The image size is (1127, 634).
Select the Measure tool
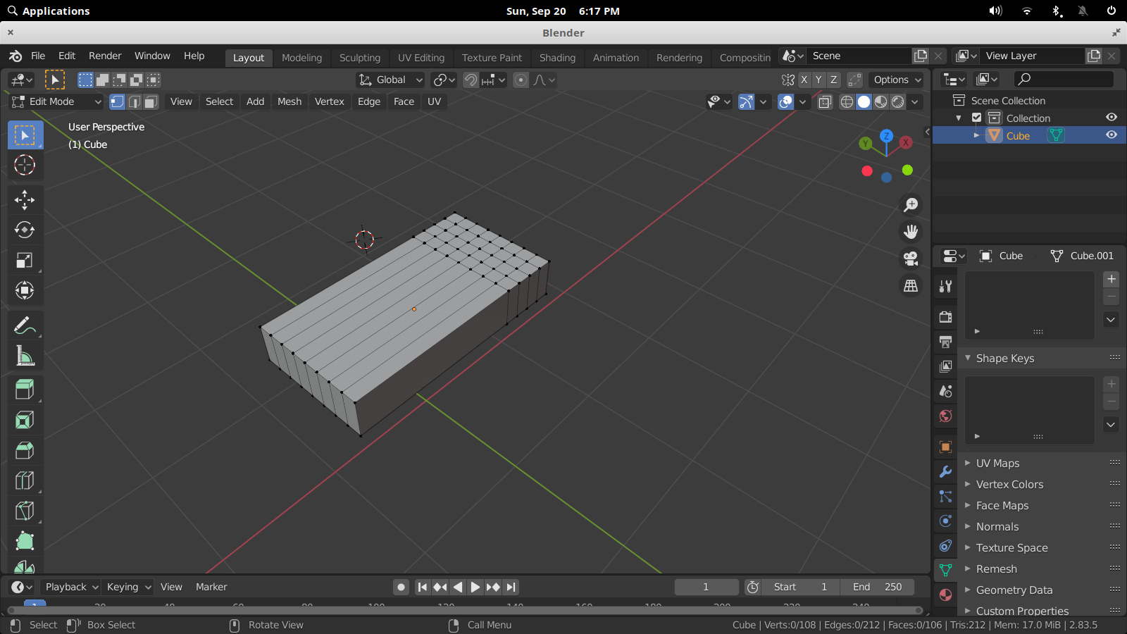point(25,356)
